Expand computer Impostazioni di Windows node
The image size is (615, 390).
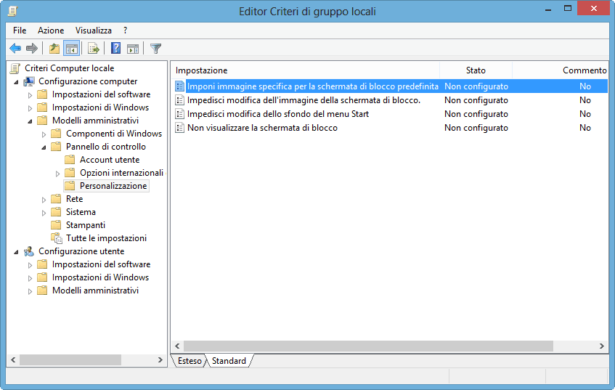(30, 108)
